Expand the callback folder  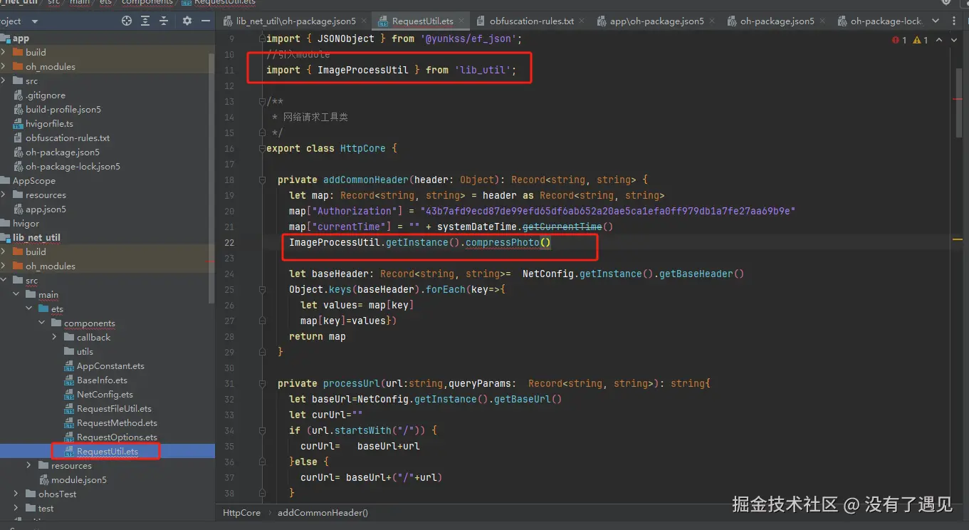[x=55, y=337]
